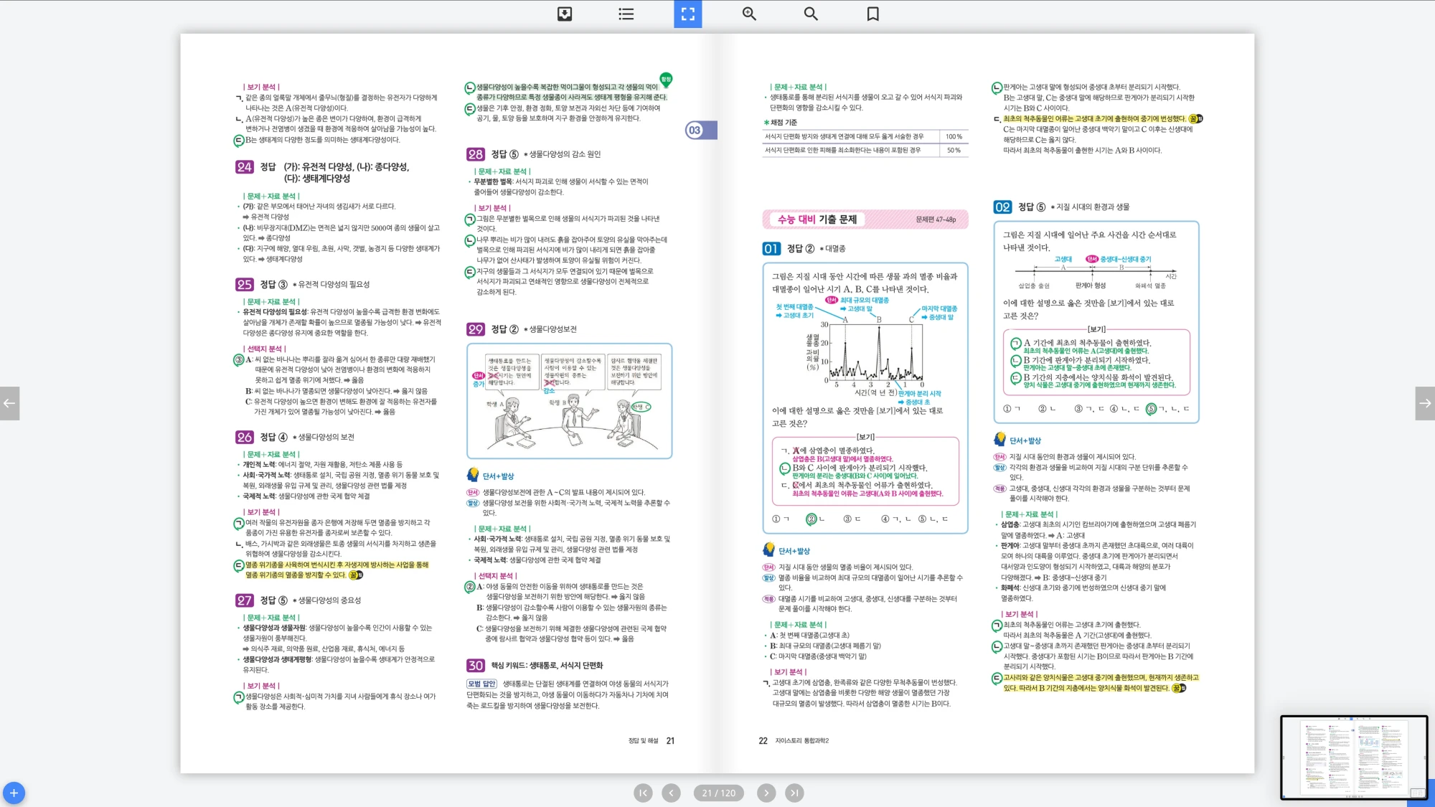Screen dimensions: 1435x807
Task: Click the zoom-in magnifier icon
Action: (x=749, y=14)
